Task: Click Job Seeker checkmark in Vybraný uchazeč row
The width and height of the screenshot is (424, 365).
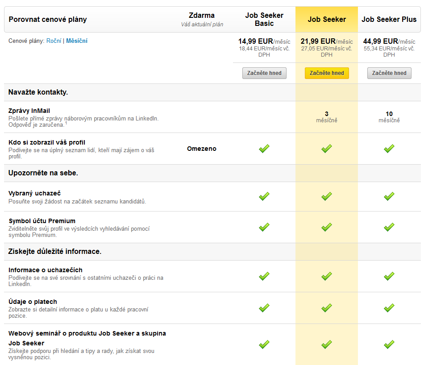Action: (x=327, y=196)
